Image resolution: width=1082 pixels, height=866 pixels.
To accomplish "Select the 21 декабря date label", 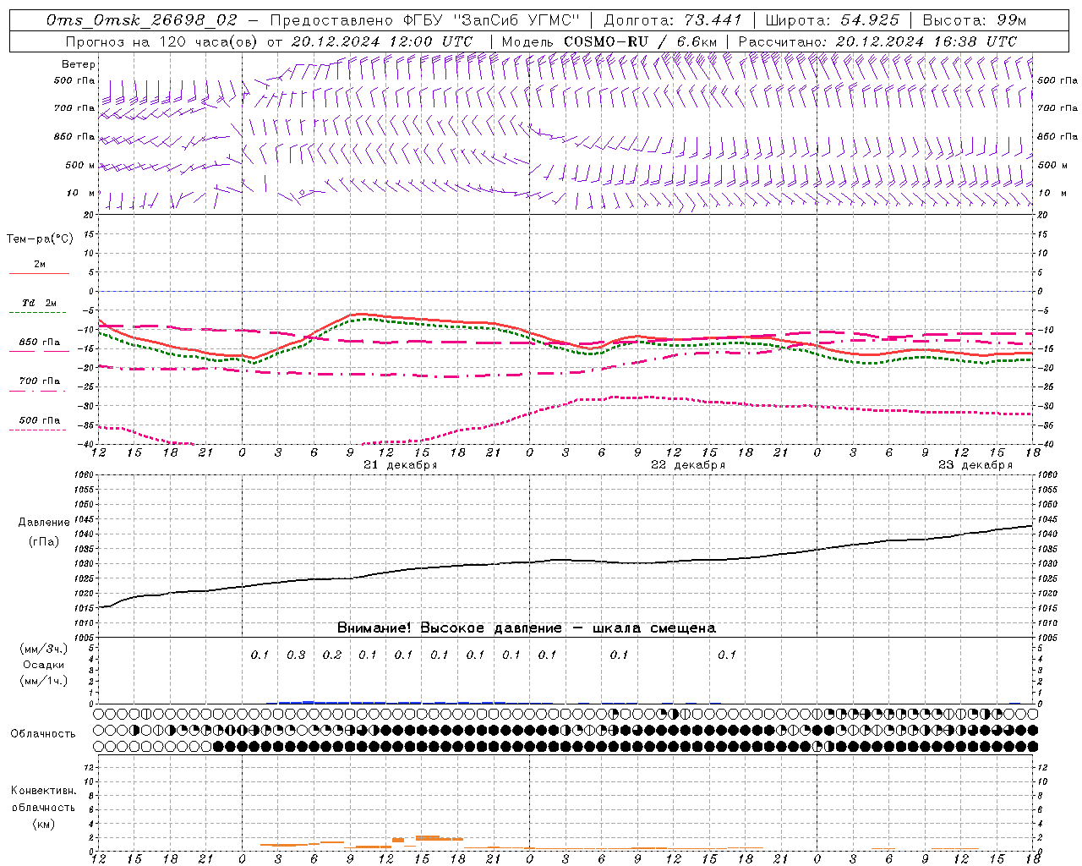I will (x=400, y=465).
